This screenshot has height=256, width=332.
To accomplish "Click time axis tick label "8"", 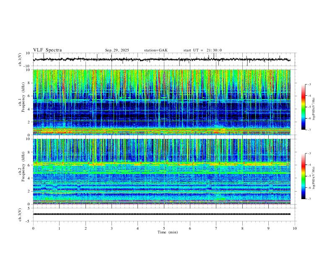I will tap(242, 228).
